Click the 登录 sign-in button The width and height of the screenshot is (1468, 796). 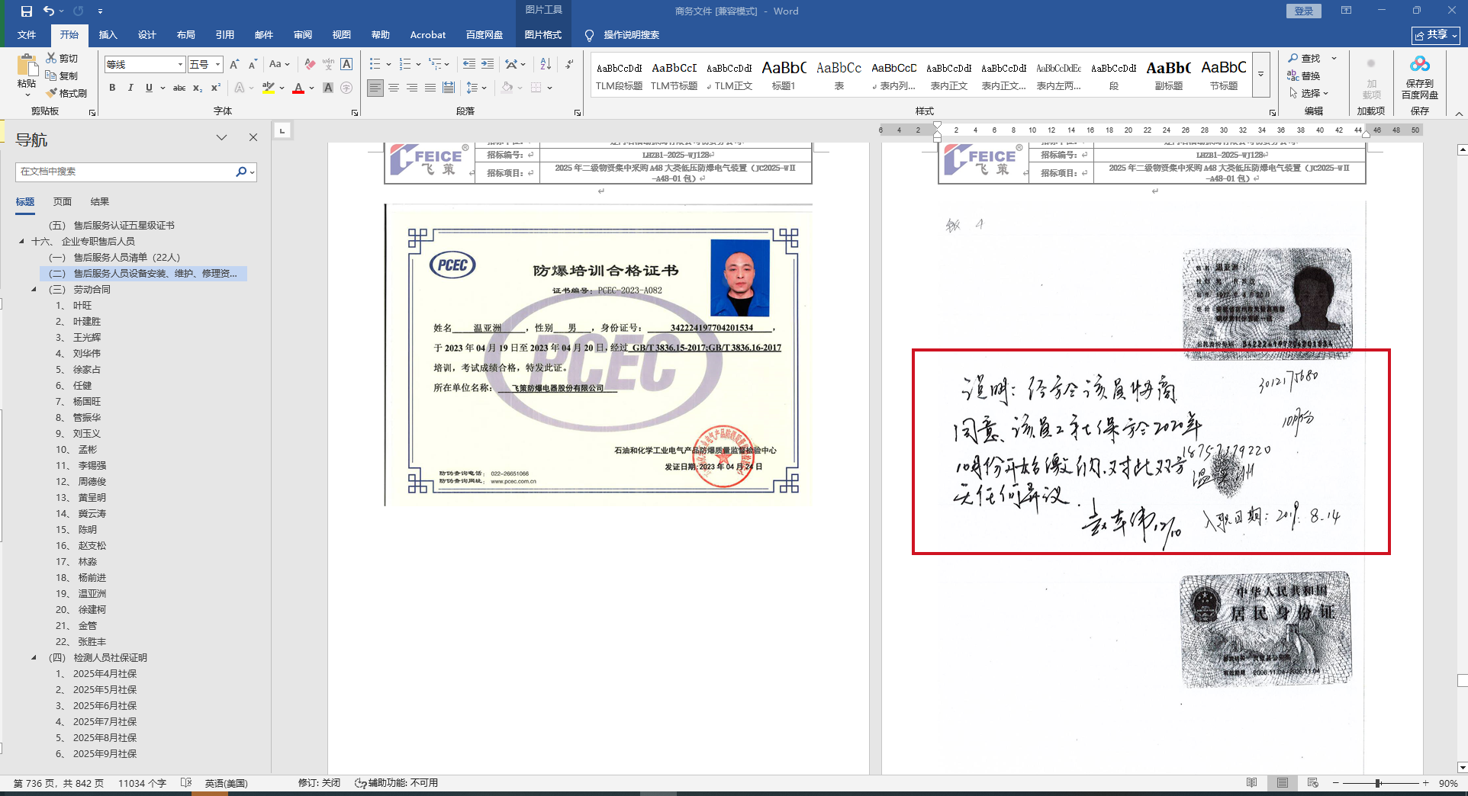coord(1304,11)
